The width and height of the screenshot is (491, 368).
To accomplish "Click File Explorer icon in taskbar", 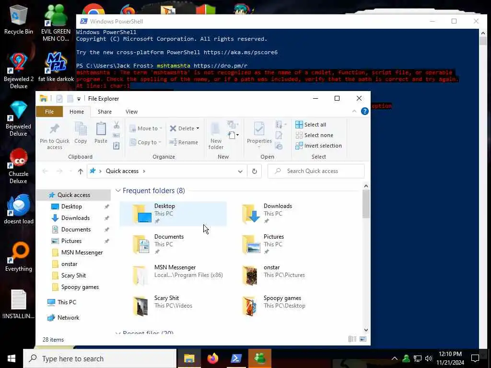I will (189, 358).
